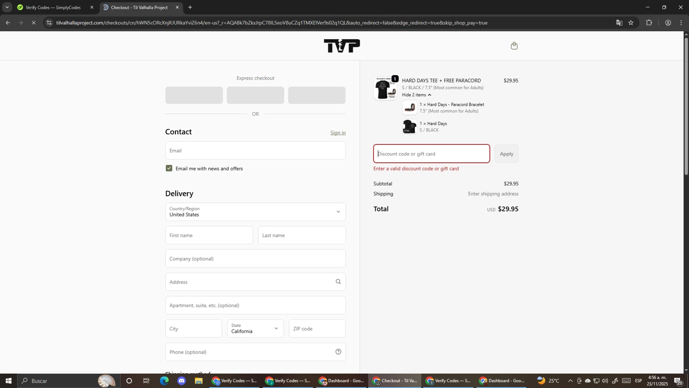Select HARD DAYS TEE + FREE PARACORD title
This screenshot has height=388, width=689.
[x=441, y=80]
